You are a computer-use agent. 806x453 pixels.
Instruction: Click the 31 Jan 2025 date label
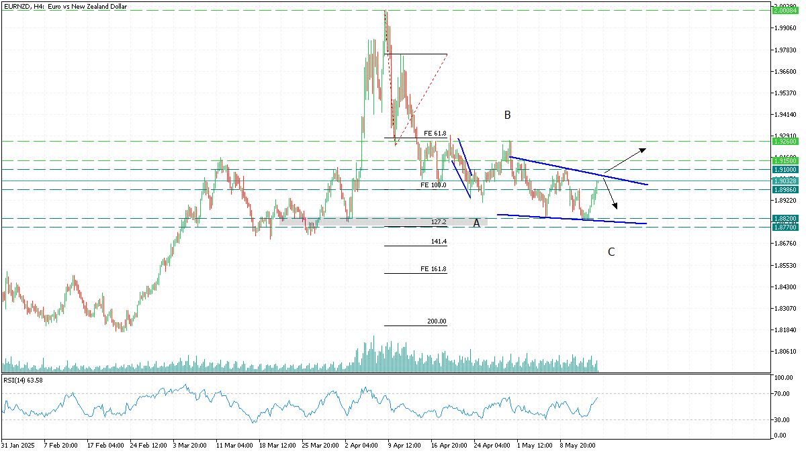pyautogui.click(x=18, y=446)
